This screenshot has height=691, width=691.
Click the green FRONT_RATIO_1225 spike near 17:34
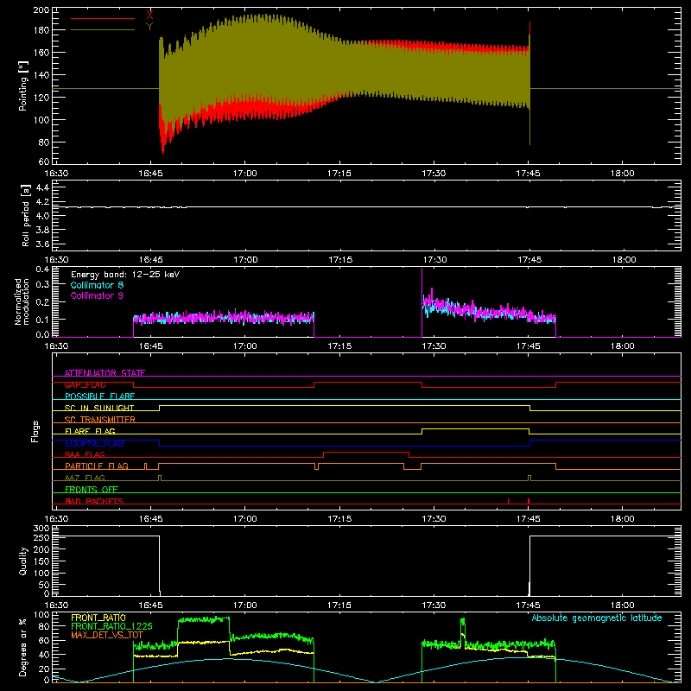point(463,631)
